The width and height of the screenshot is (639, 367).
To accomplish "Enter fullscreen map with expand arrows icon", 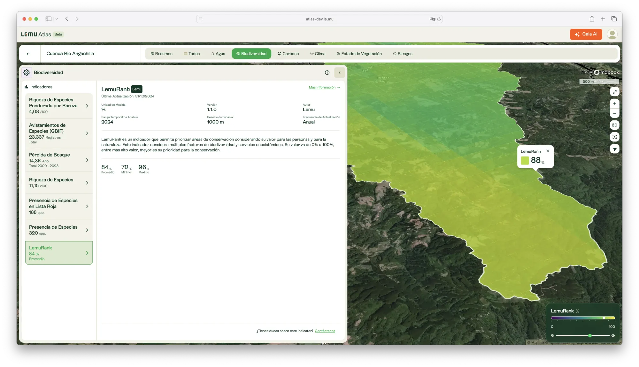I will point(614,92).
